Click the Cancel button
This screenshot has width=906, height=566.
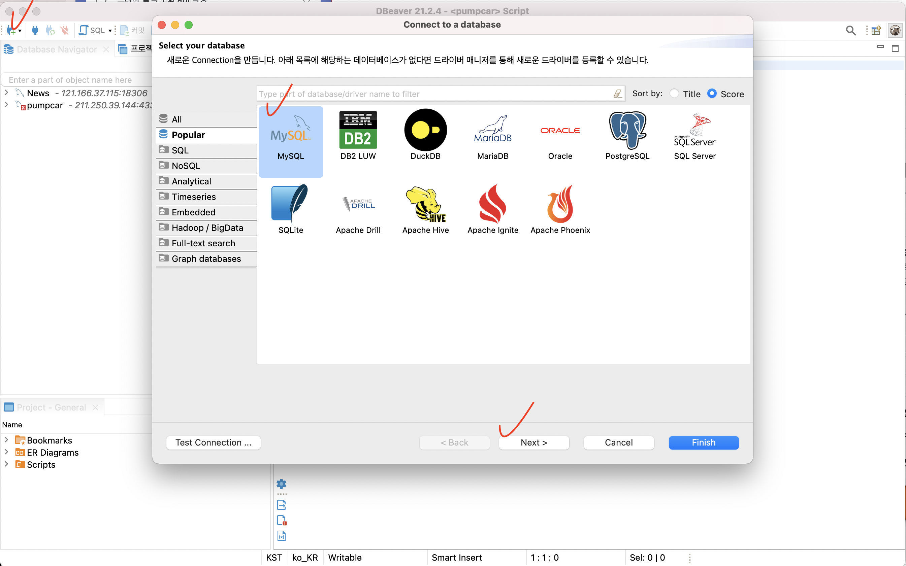(x=619, y=443)
